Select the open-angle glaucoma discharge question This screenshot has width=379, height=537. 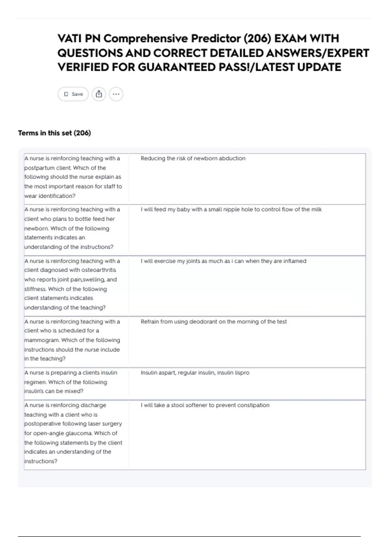73,433
